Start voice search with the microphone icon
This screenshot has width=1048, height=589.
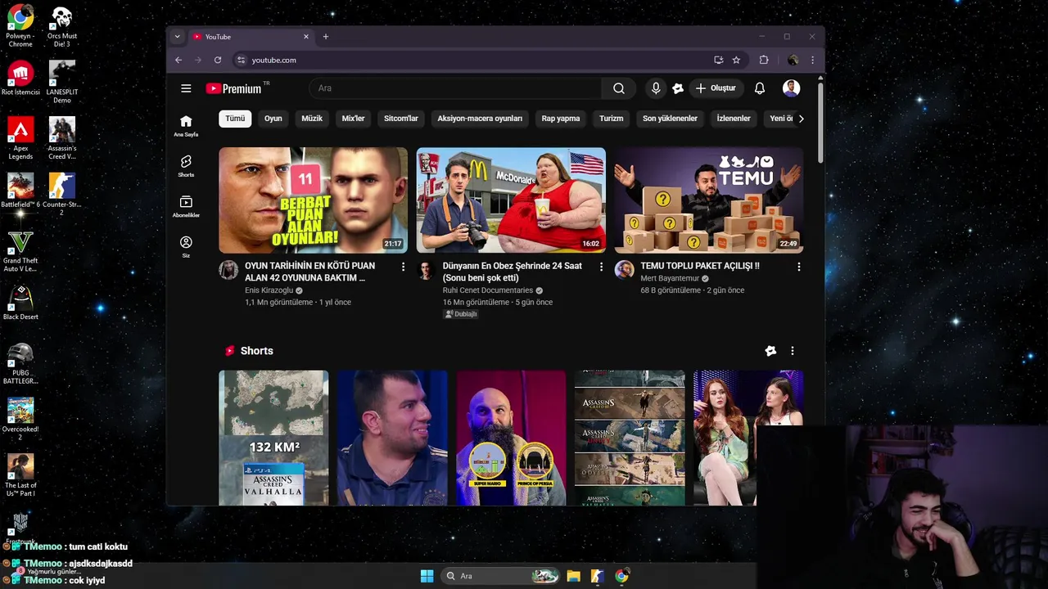click(656, 88)
